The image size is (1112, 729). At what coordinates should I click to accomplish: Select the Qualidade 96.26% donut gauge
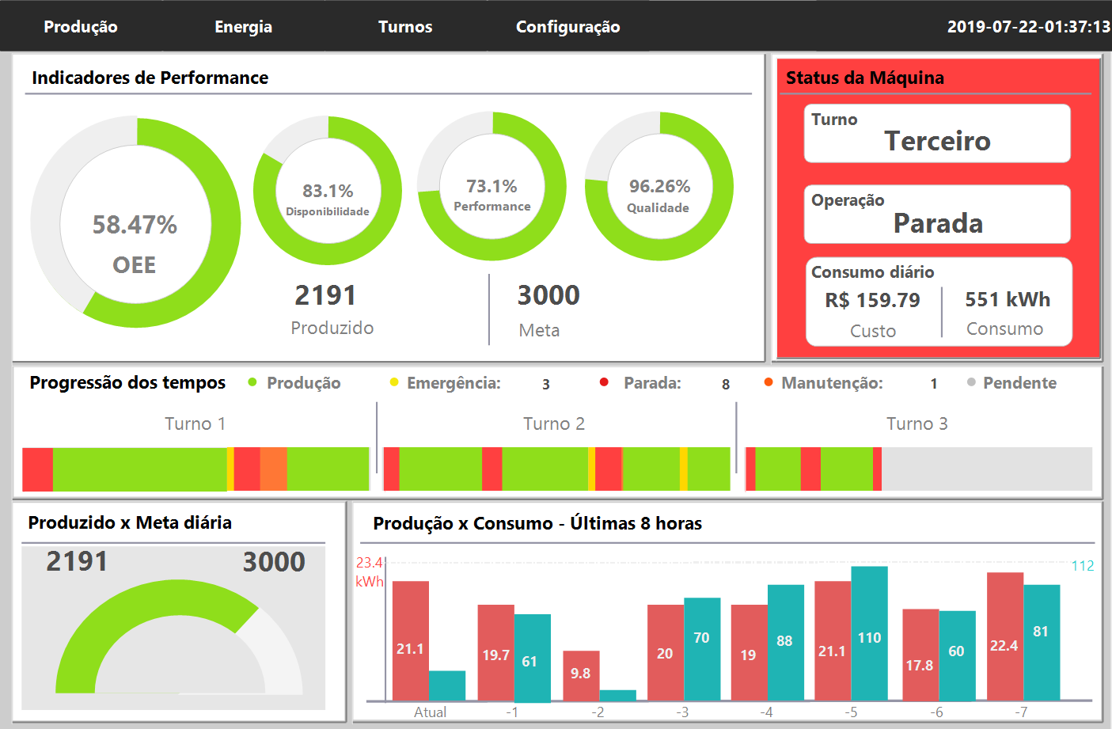click(x=658, y=186)
